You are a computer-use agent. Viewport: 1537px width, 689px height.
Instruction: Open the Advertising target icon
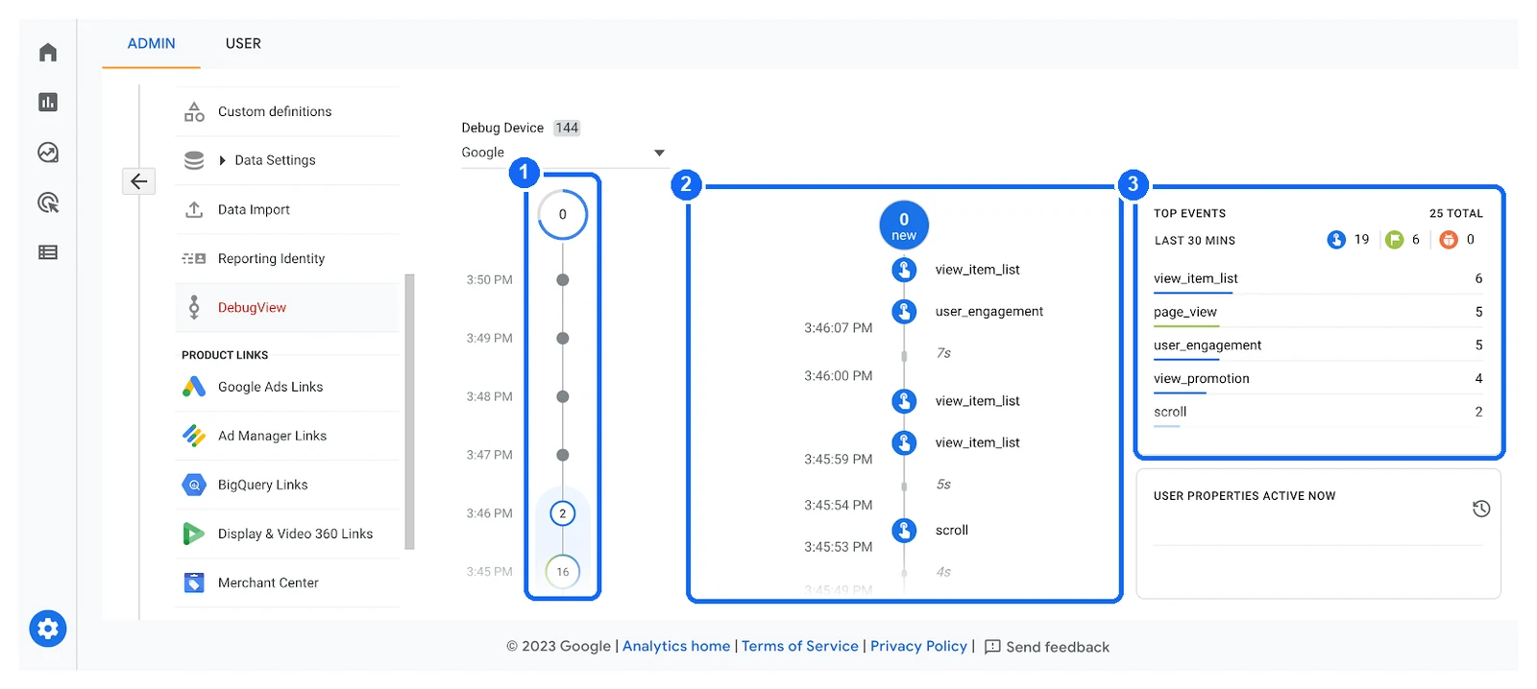(48, 202)
